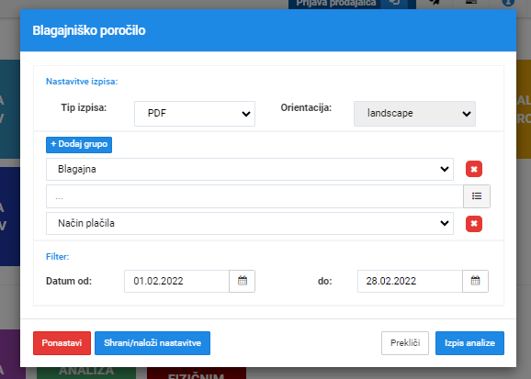This screenshot has width=531, height=379.
Task: Click Shrani/naloži nastavitve button
Action: (x=153, y=343)
